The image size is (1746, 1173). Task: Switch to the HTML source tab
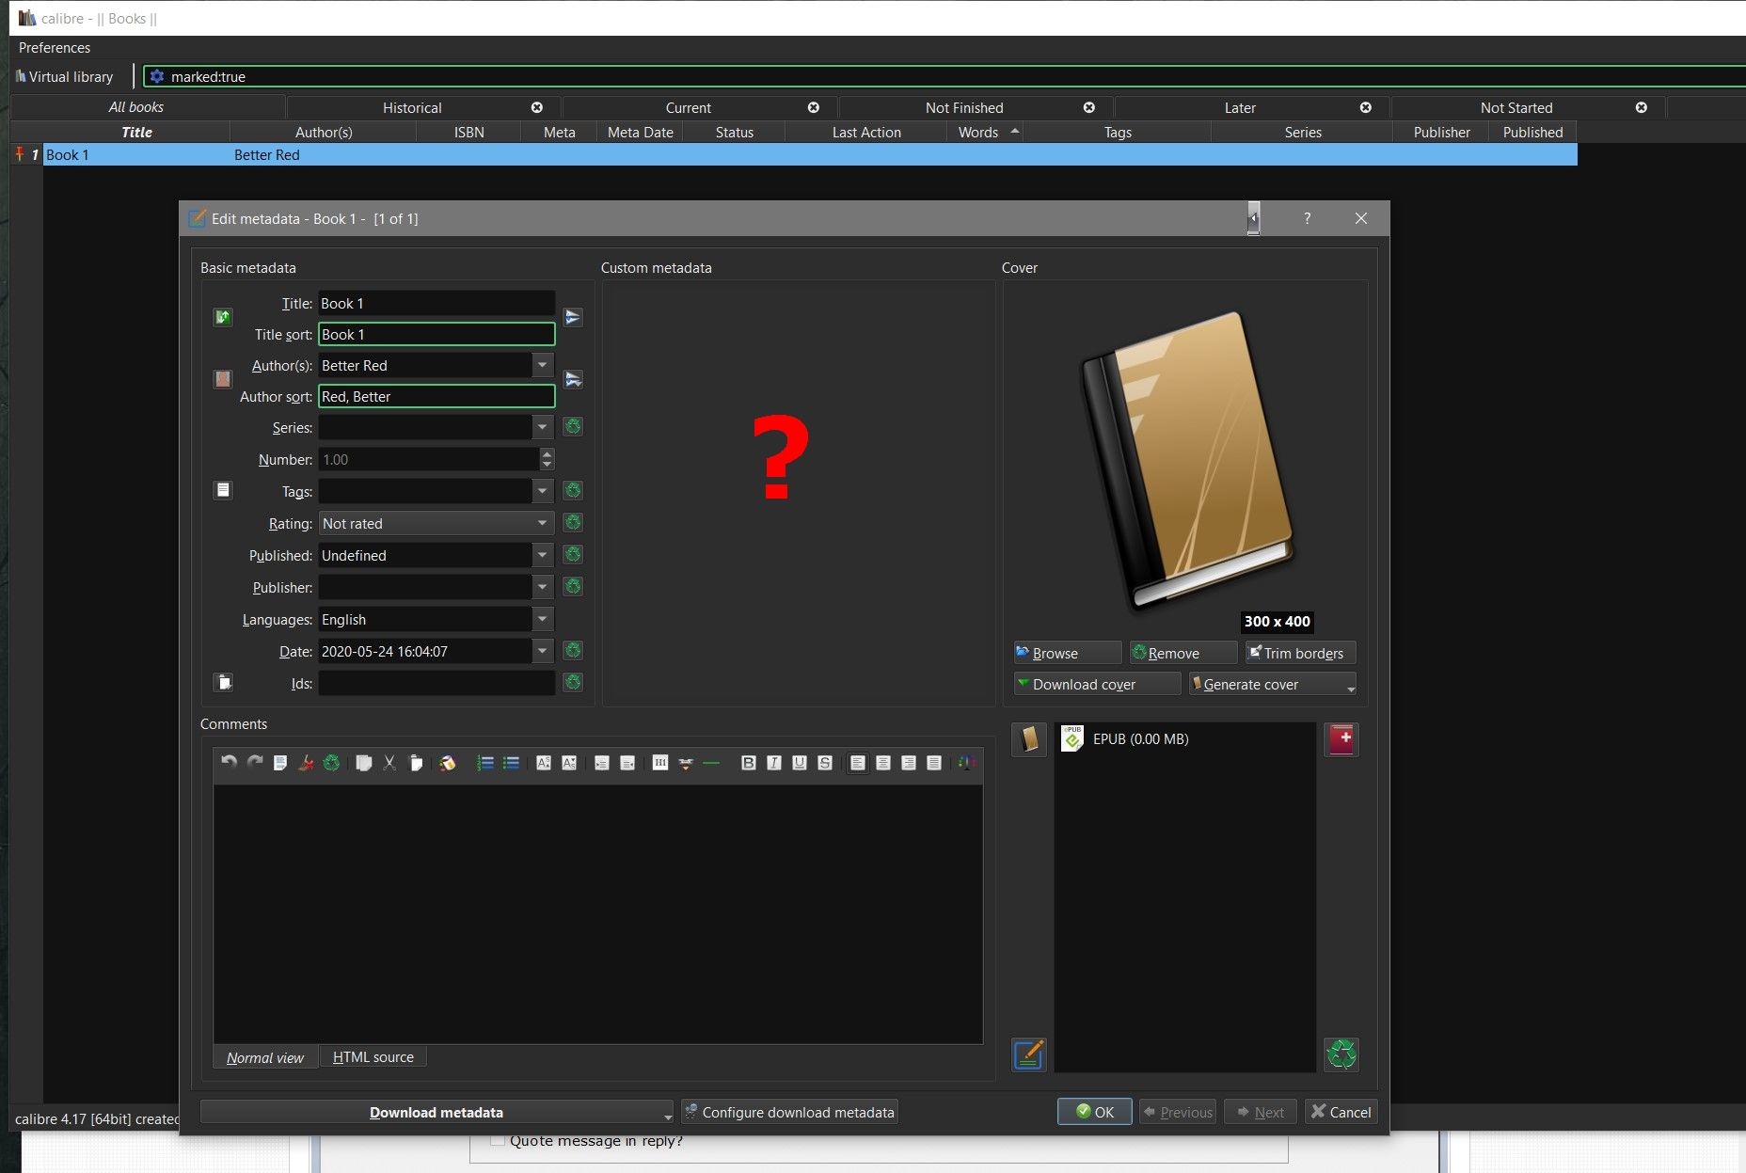pos(373,1057)
